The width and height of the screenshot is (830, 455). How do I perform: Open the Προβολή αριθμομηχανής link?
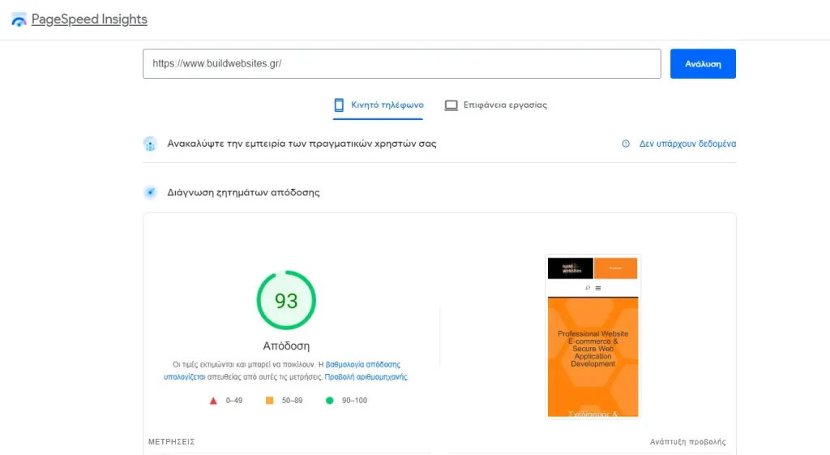(366, 376)
